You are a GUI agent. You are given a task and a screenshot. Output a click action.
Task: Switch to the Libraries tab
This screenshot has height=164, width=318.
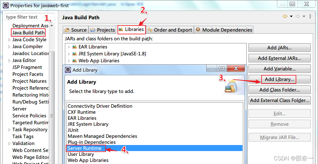131,29
